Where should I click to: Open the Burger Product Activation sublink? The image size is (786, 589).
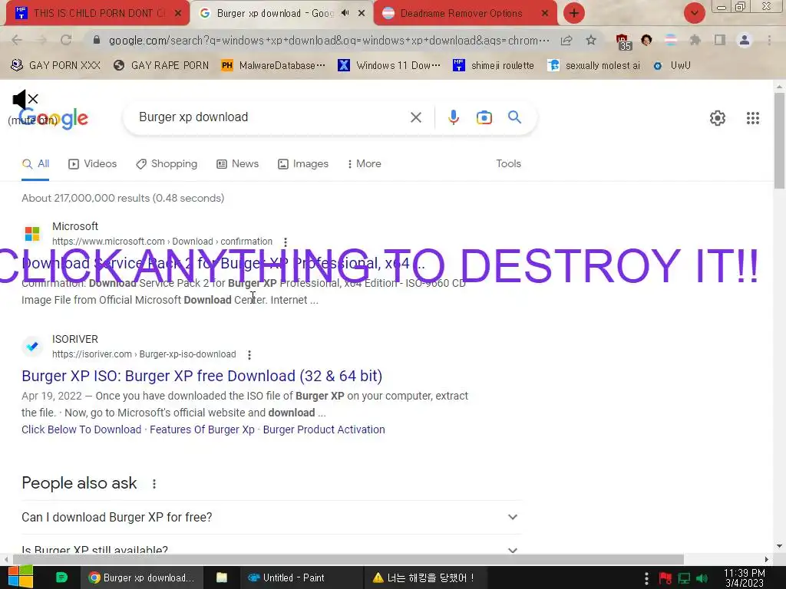[324, 429]
